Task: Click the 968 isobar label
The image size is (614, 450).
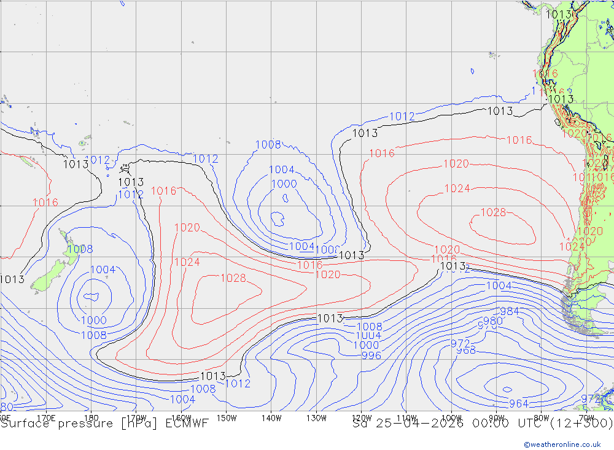Action: point(467,350)
